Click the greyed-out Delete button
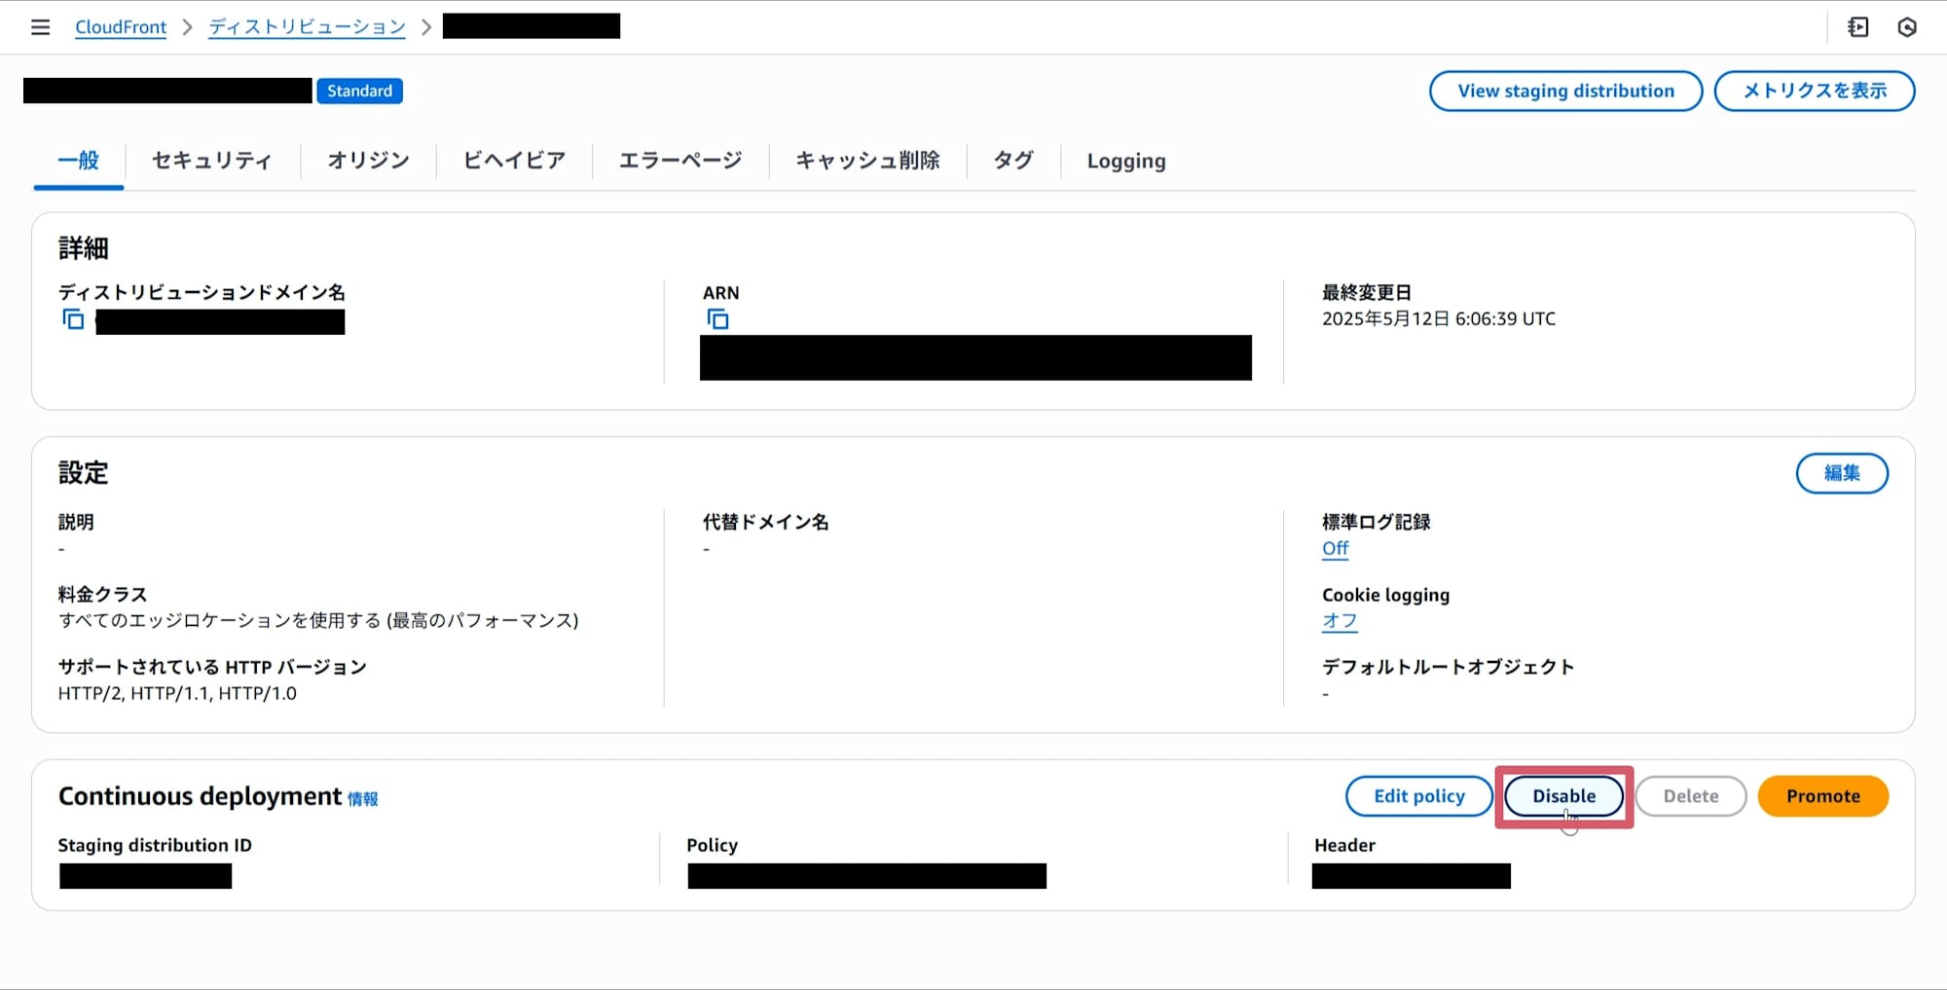 coord(1691,796)
